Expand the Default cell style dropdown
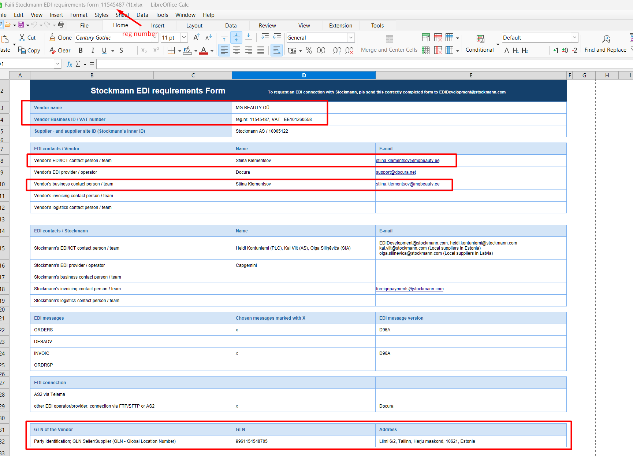This screenshot has width=633, height=456. [x=574, y=37]
